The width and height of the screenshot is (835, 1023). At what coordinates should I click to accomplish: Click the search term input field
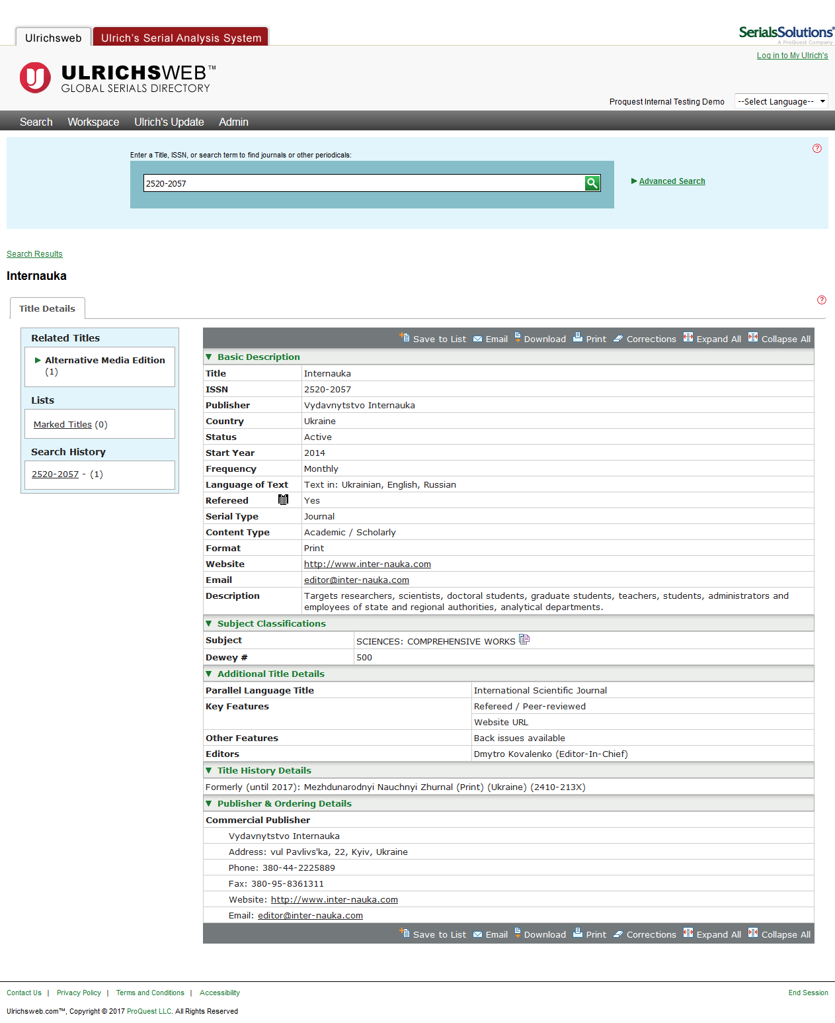pos(364,183)
